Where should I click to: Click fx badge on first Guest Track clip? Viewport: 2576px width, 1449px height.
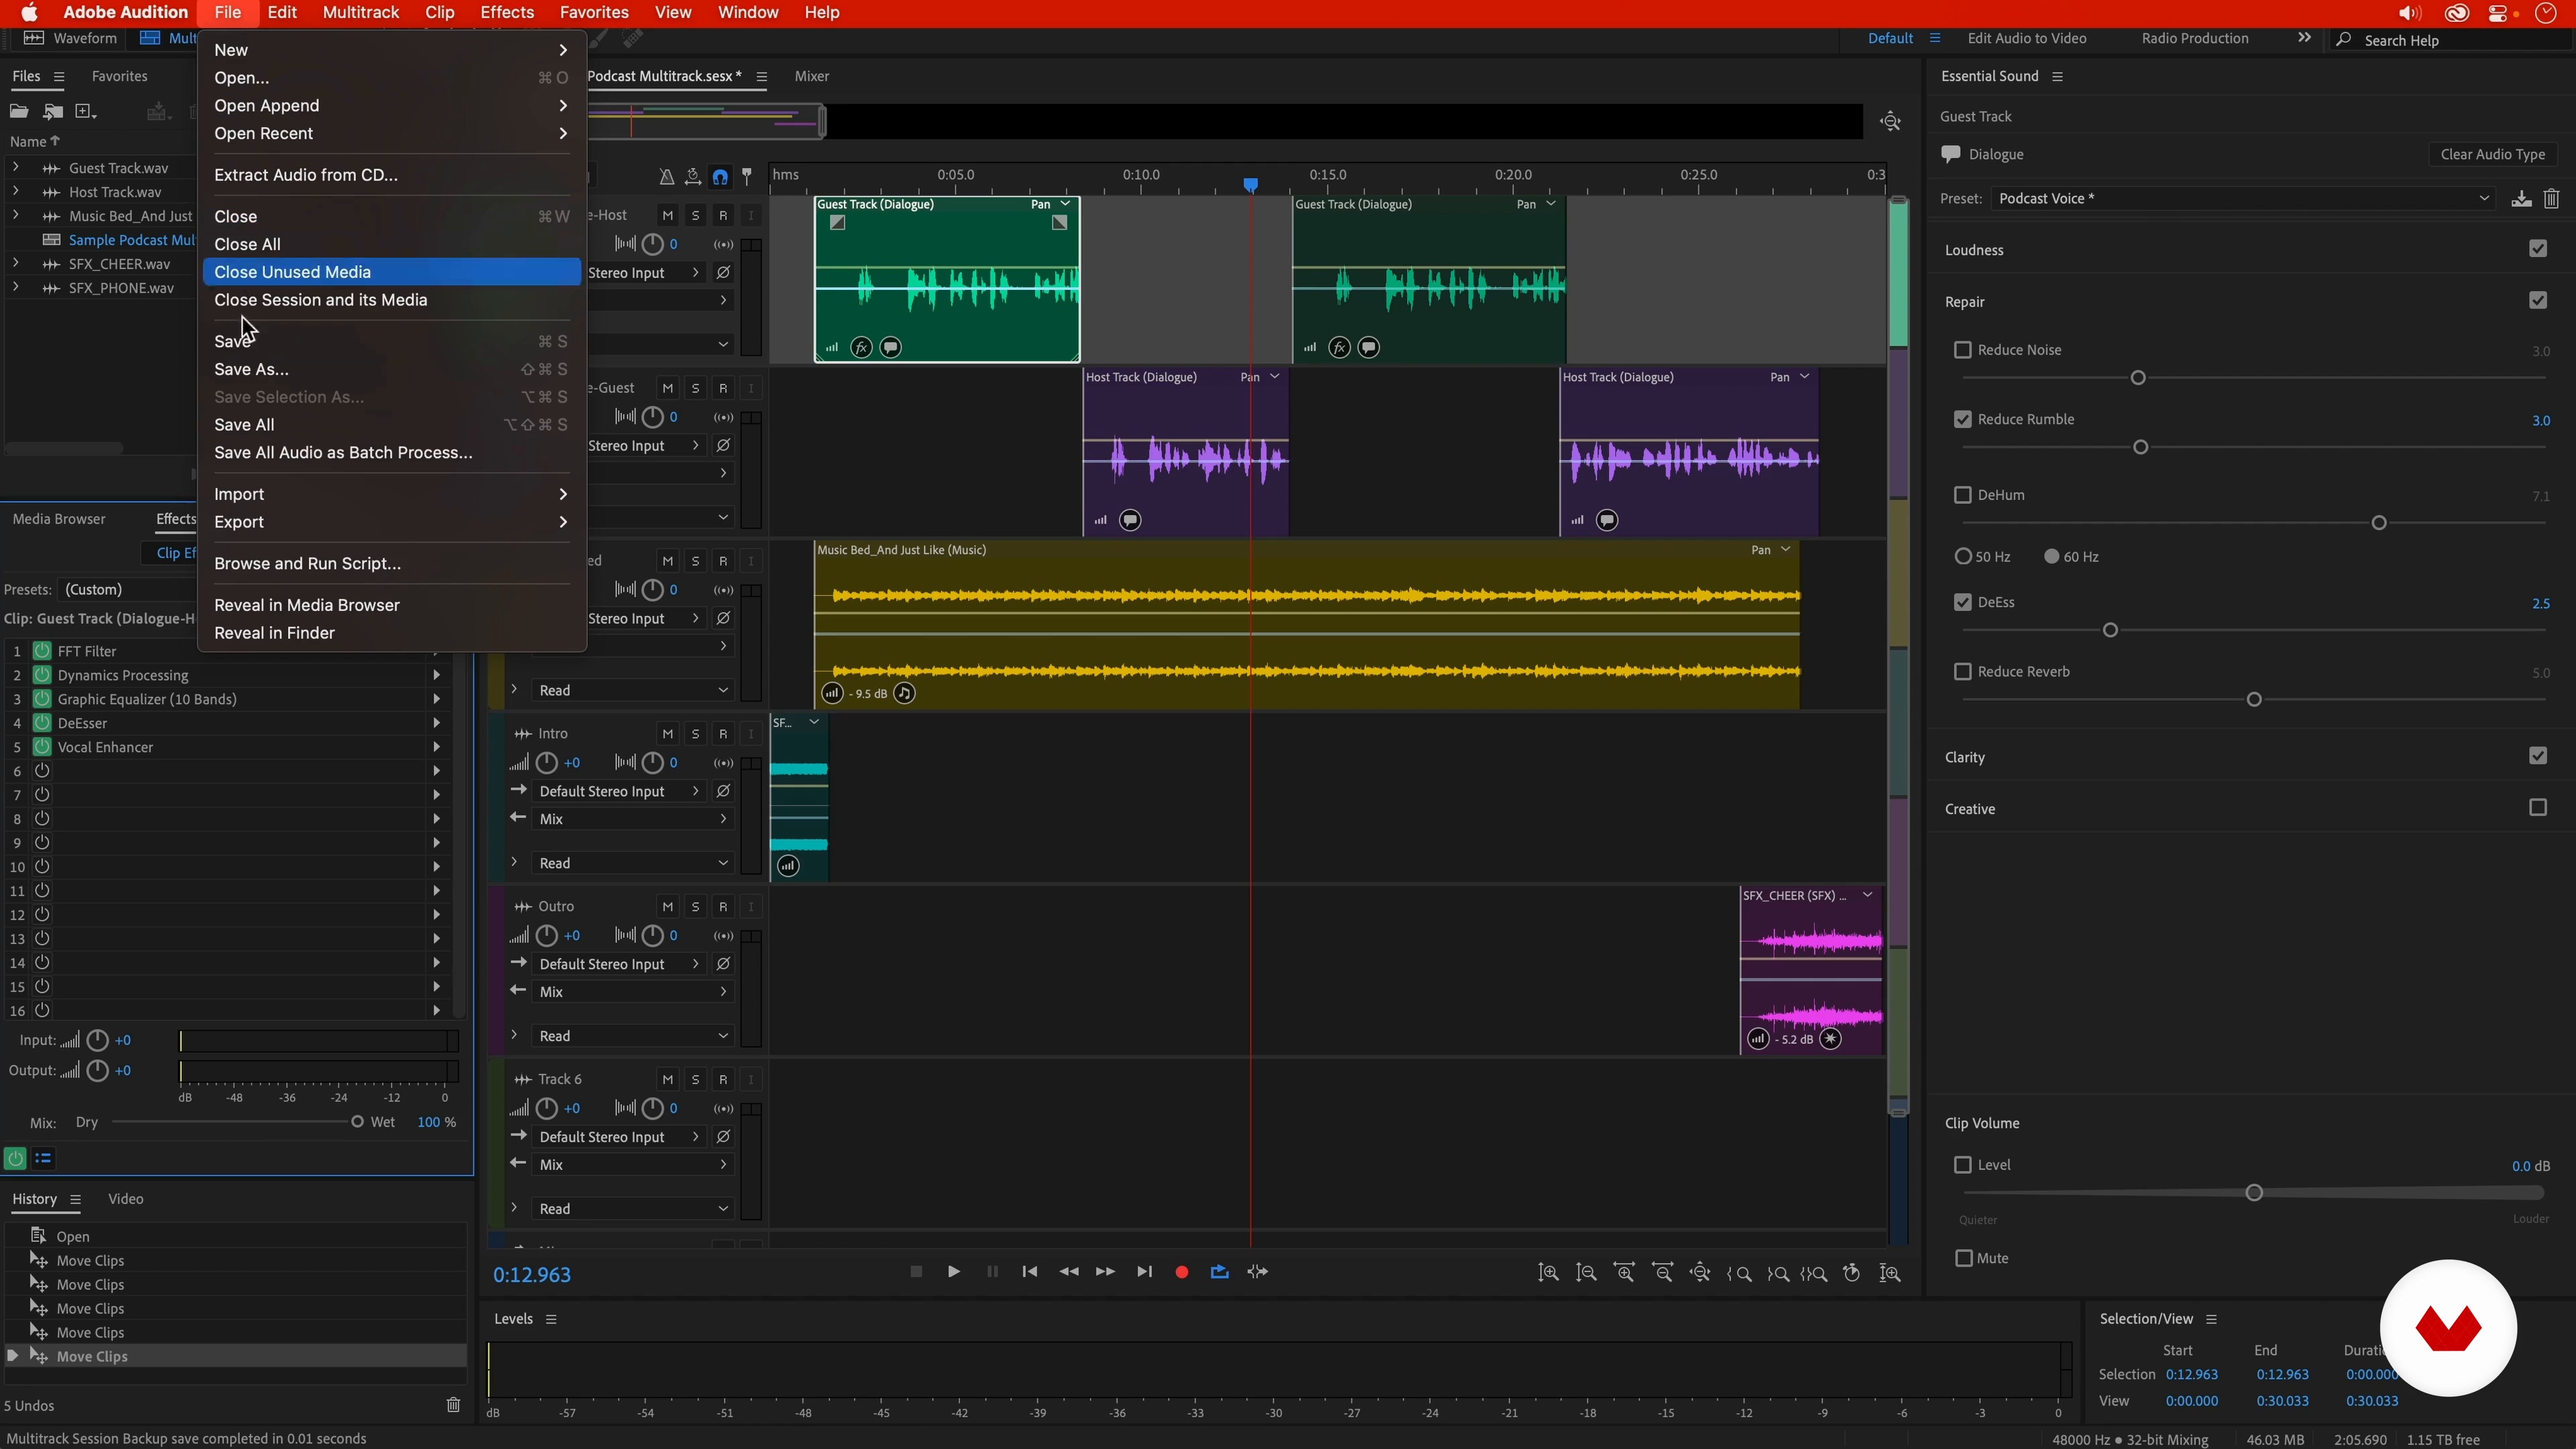pyautogui.click(x=861, y=347)
